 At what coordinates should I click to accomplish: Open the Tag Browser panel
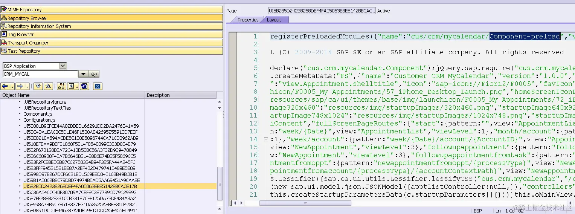[x=111, y=34]
